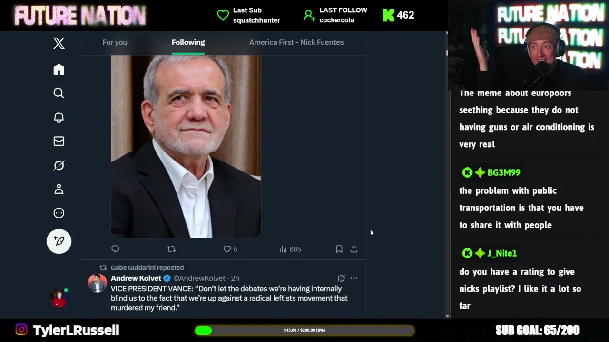The width and height of the screenshot is (609, 342).
Task: Expand the More options menu in sidebar
Action: coord(59,213)
